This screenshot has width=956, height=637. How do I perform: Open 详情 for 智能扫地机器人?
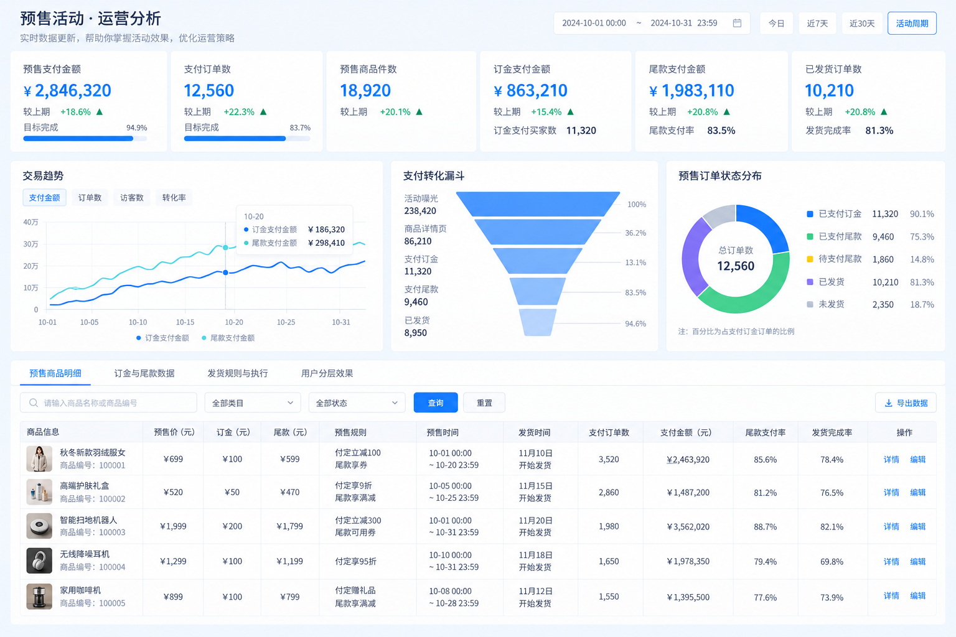tap(891, 527)
